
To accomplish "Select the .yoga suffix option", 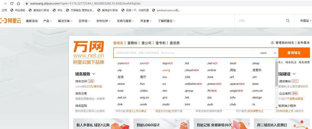I will tap(236, 91).
